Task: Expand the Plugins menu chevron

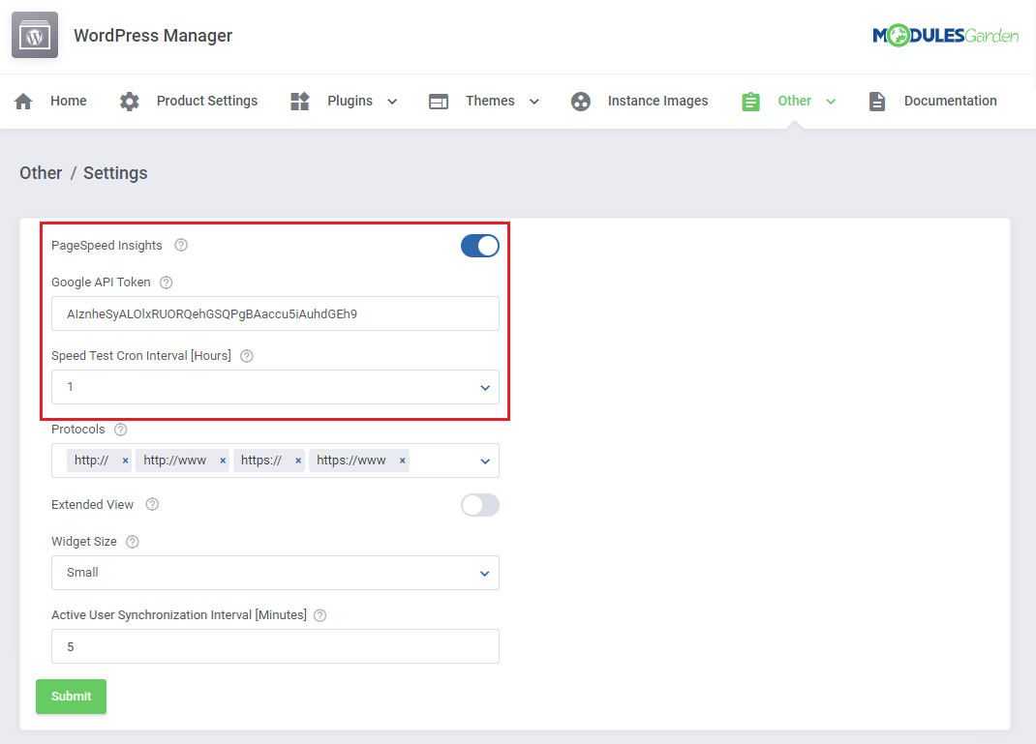Action: (x=392, y=102)
